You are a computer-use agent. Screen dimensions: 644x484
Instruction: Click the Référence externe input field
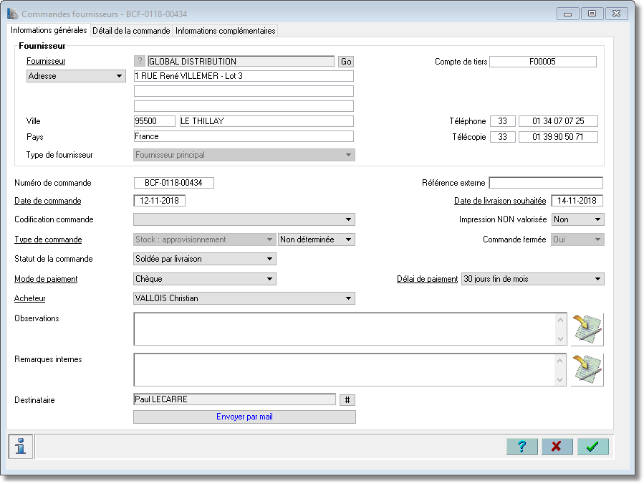(x=546, y=183)
